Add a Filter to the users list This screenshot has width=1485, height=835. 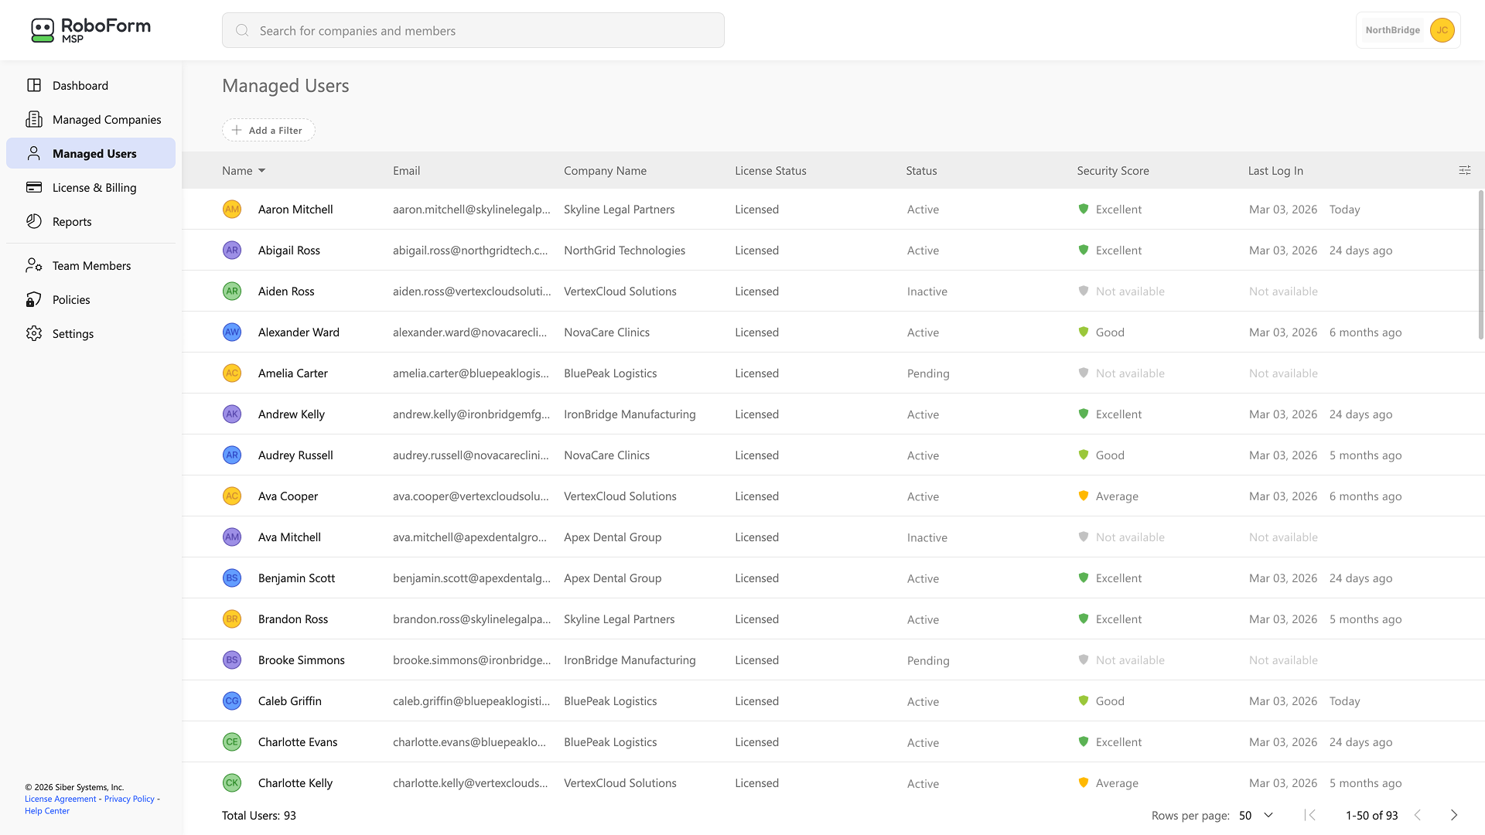point(268,130)
